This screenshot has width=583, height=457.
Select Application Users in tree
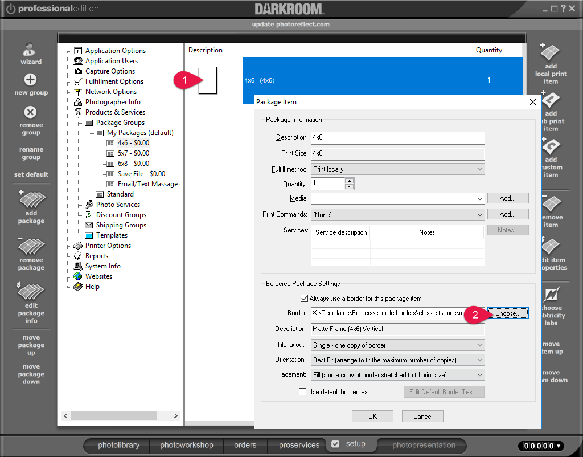point(111,60)
